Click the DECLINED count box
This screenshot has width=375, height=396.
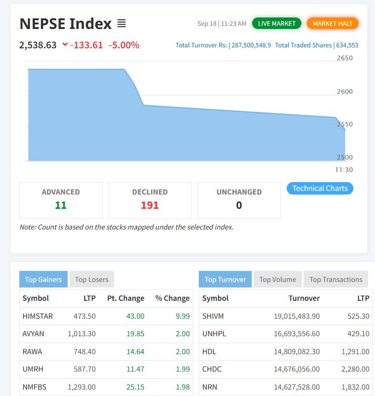point(150,200)
